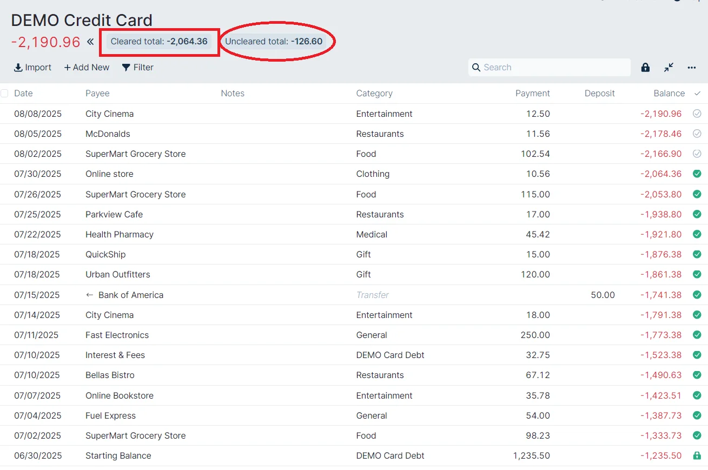This screenshot has height=470, width=708.
Task: Click the lock icon to reconcile account
Action: pyautogui.click(x=645, y=68)
